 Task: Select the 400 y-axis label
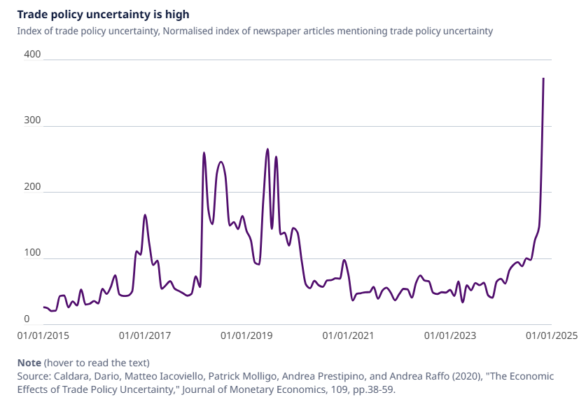[34, 55]
